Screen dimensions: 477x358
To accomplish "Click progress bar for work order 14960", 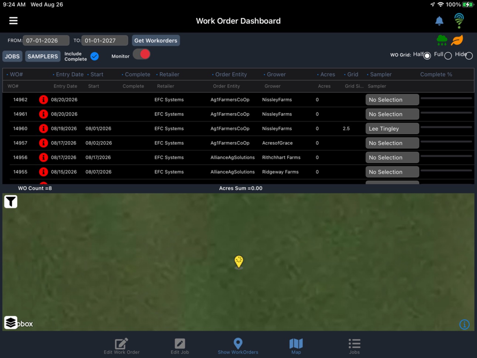I will coord(446,127).
